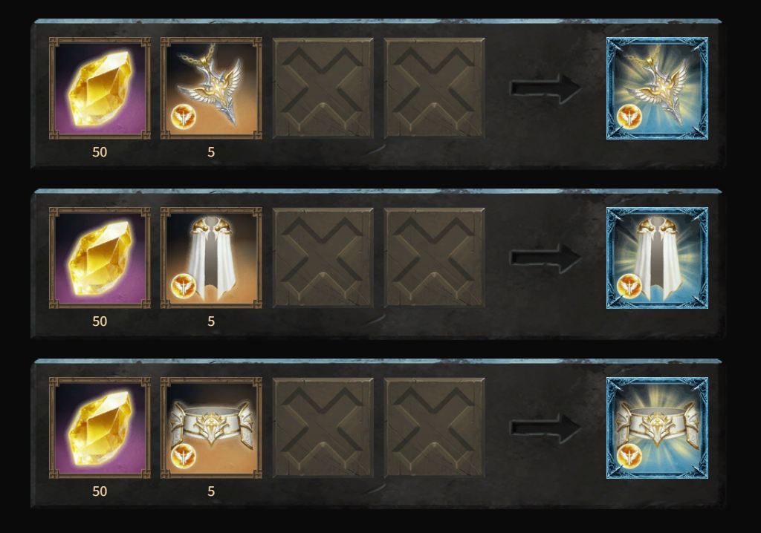Click the arrow in the amulet recipe row

pos(545,88)
